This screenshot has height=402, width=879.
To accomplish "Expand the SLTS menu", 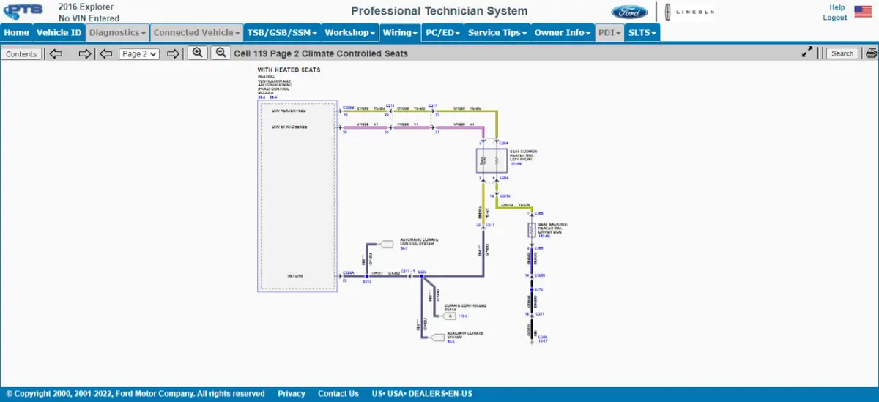I will [x=642, y=32].
